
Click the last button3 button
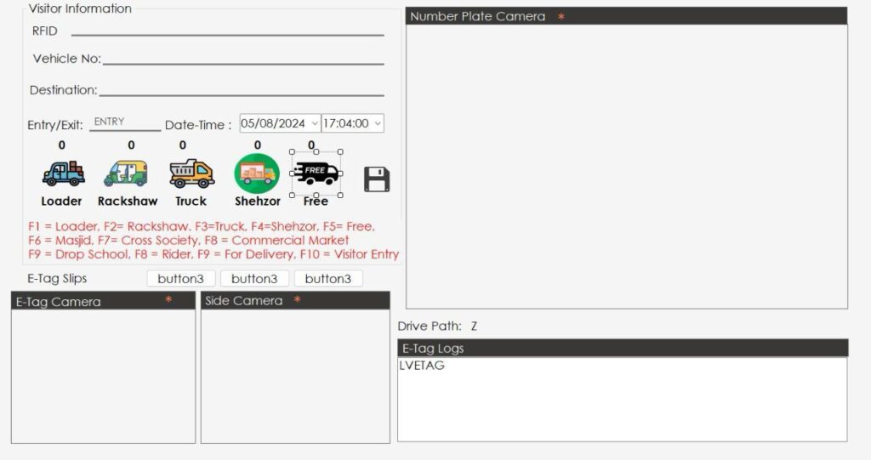click(328, 278)
